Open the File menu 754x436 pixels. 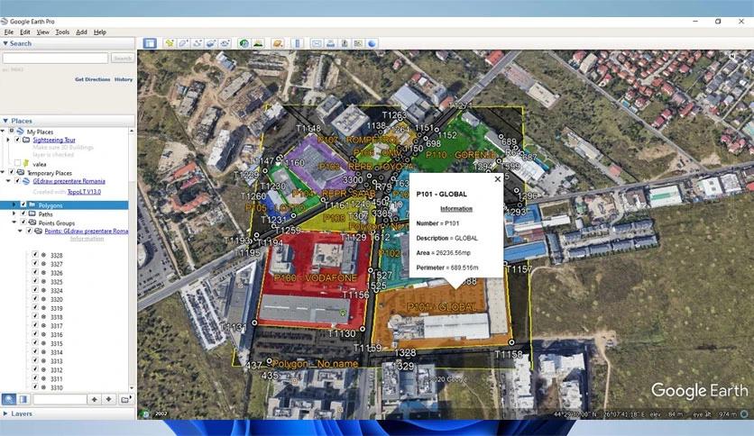tap(9, 32)
